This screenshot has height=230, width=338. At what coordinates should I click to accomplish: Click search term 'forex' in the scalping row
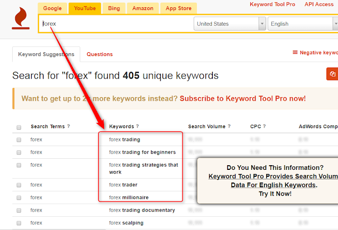click(36, 223)
